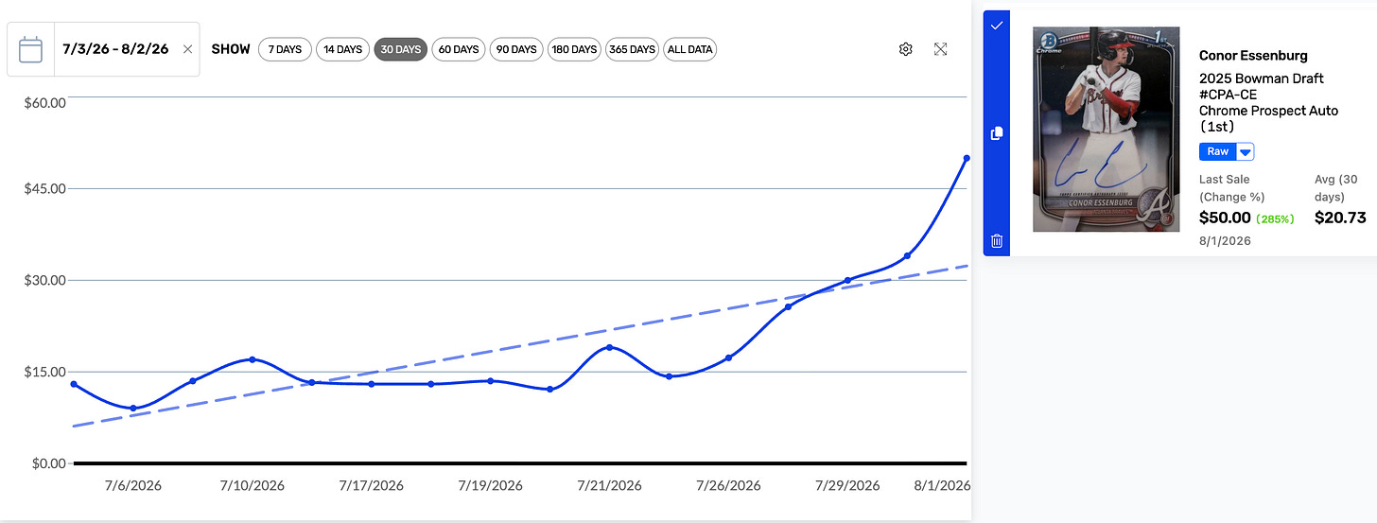
Task: Expand chart to fullscreen
Action: [940, 49]
